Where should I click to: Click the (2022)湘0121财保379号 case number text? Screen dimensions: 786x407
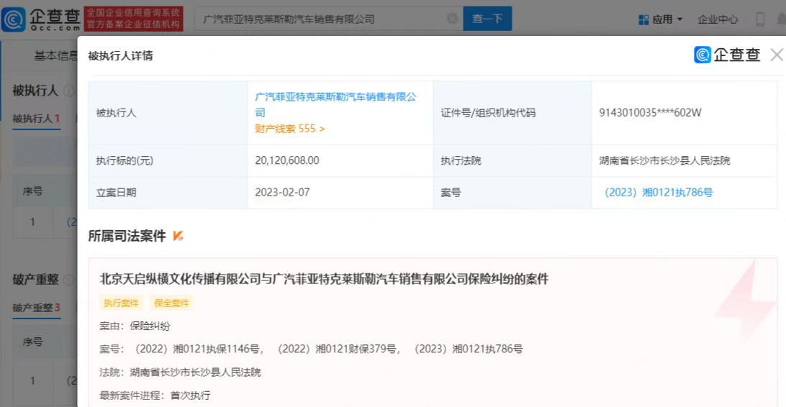click(335, 349)
